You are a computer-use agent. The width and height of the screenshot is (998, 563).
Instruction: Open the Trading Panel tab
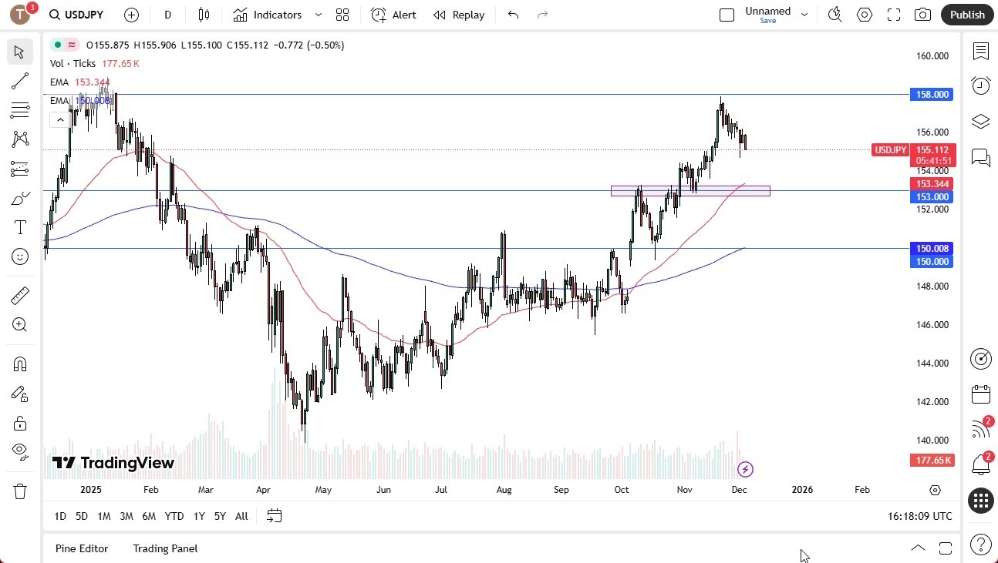coord(164,548)
